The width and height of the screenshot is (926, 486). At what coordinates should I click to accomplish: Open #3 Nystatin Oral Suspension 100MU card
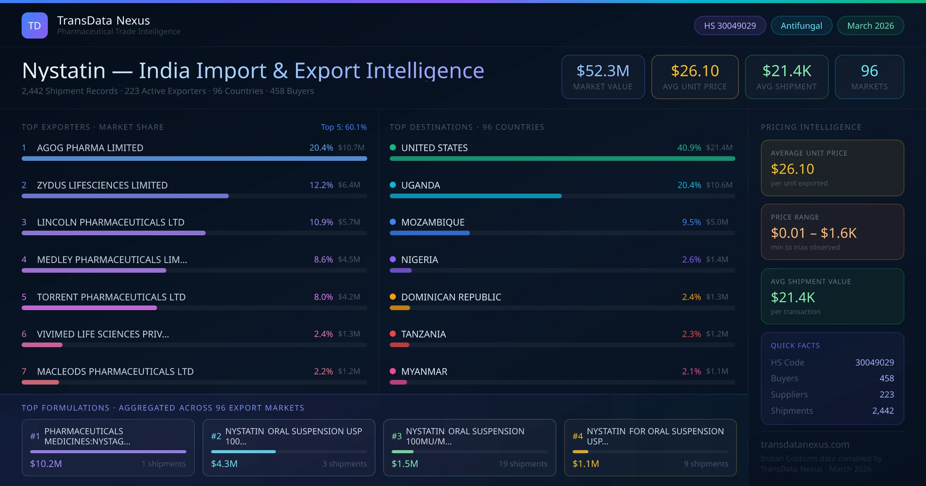tap(469, 447)
